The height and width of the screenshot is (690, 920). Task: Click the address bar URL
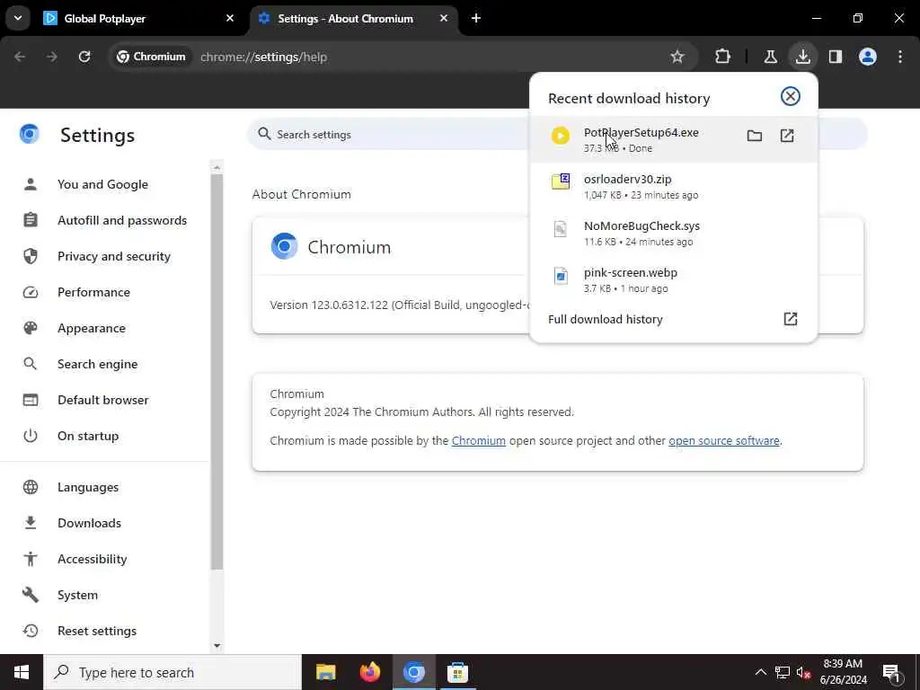[x=263, y=57]
